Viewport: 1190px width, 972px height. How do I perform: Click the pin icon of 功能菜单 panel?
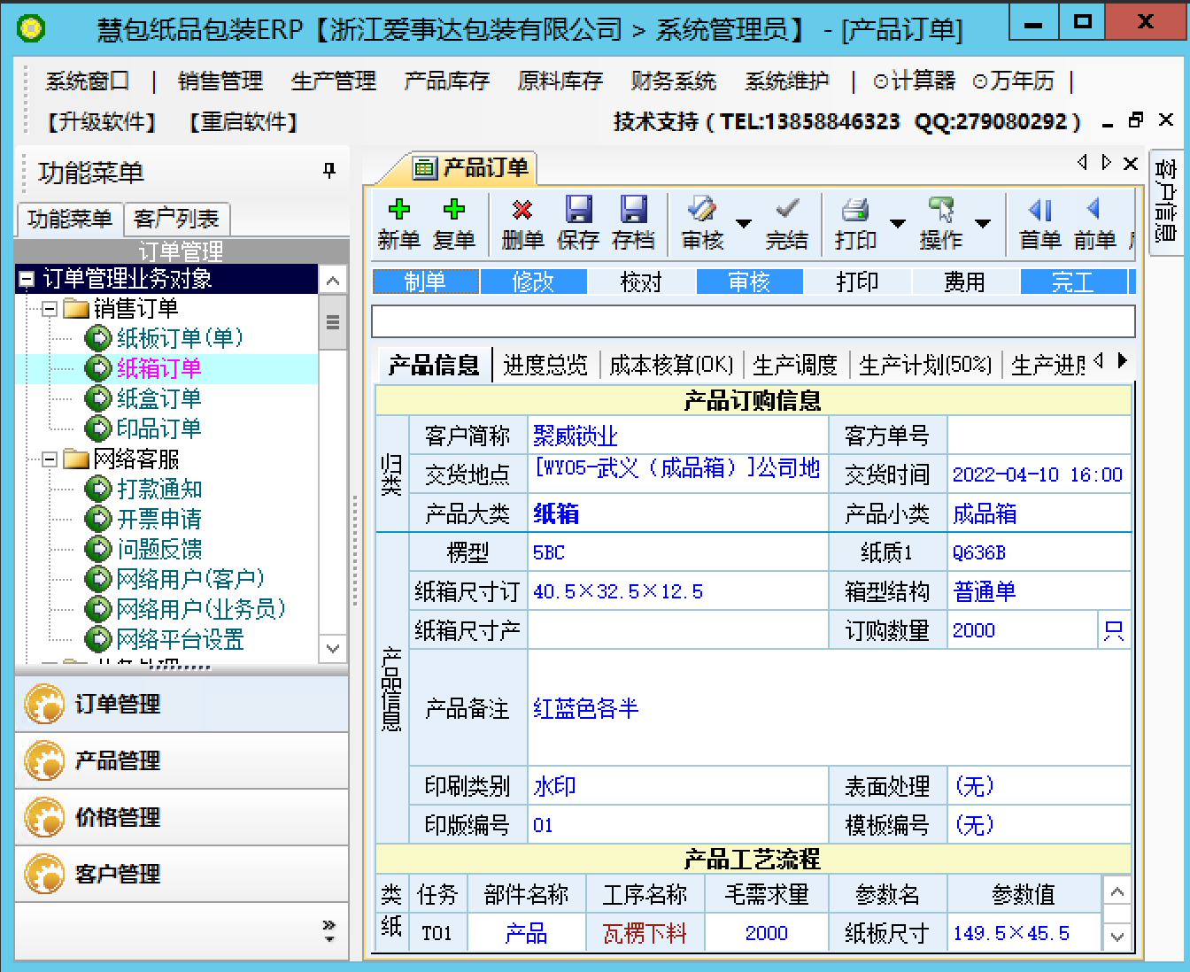(329, 171)
